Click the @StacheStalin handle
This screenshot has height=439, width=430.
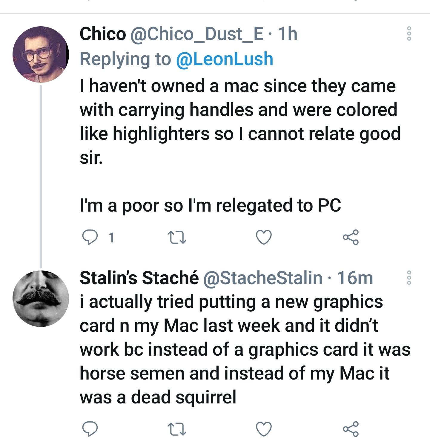click(x=263, y=278)
